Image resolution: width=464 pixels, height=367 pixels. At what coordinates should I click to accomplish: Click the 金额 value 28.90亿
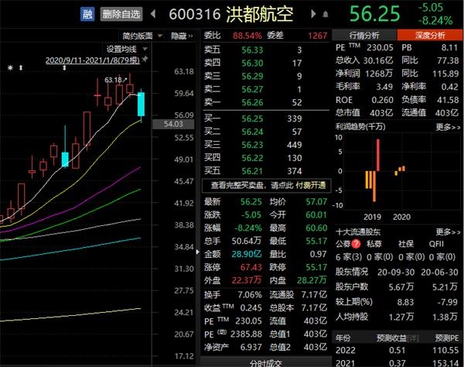[x=247, y=254]
